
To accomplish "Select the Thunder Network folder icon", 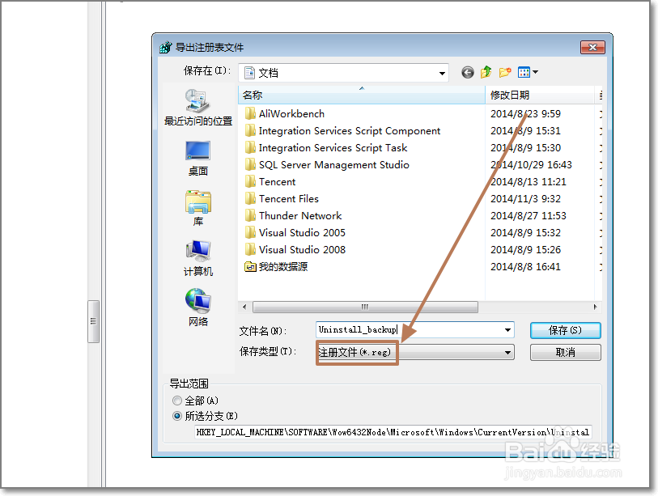I will (250, 216).
